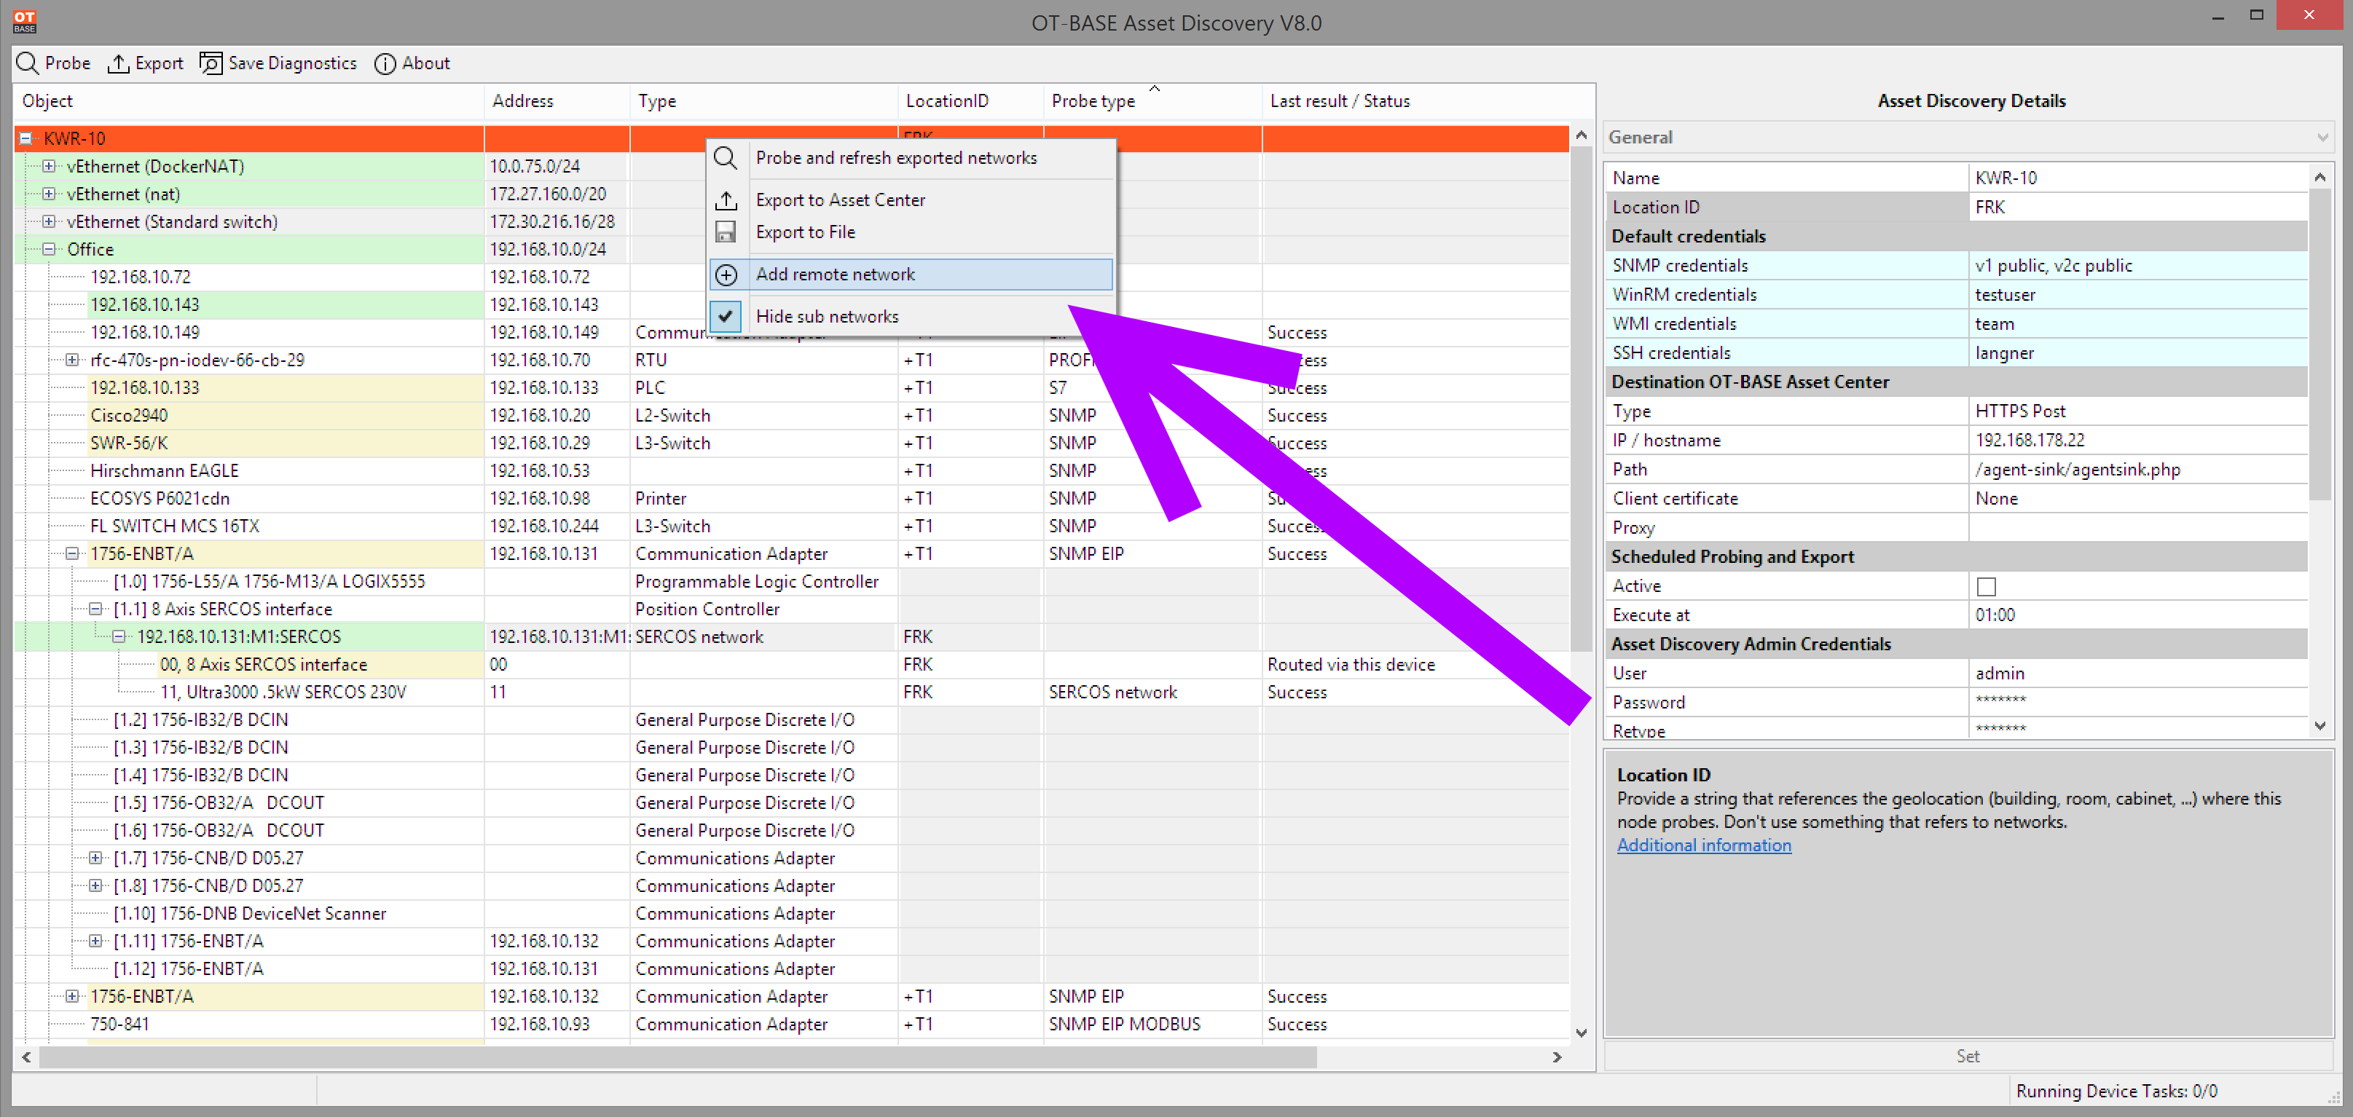Click the About toolbar label
The height and width of the screenshot is (1117, 2353).
click(x=425, y=63)
